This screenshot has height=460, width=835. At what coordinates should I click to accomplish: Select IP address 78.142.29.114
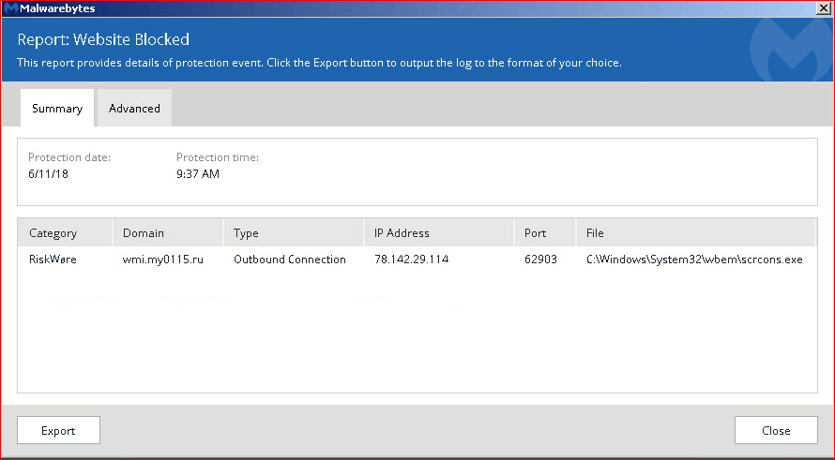411,260
